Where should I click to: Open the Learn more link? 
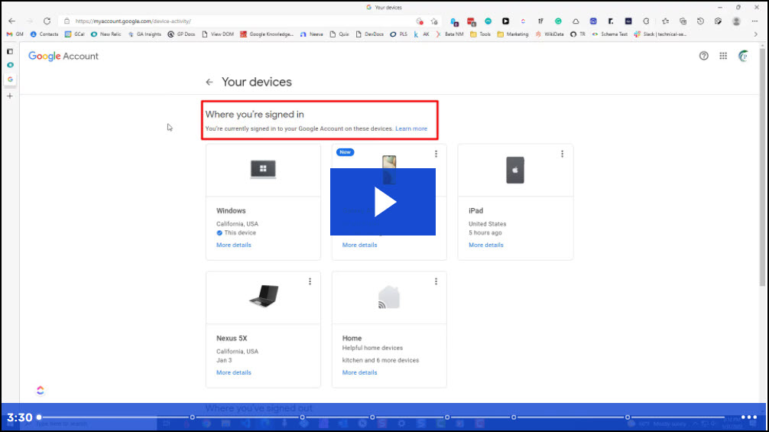[x=411, y=128]
